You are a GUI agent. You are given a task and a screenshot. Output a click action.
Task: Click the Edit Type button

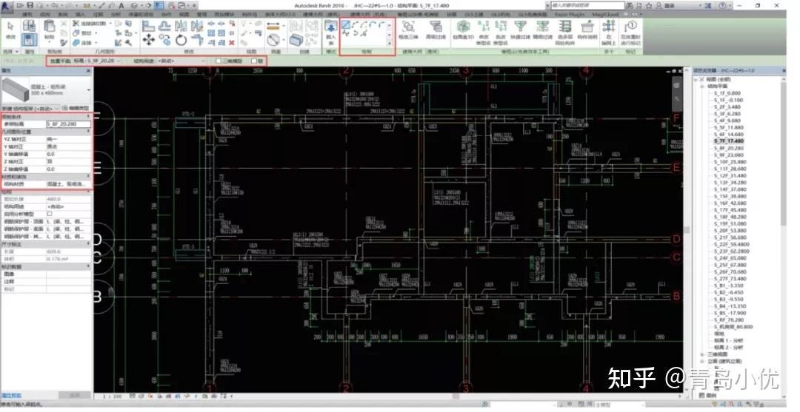(x=76, y=109)
